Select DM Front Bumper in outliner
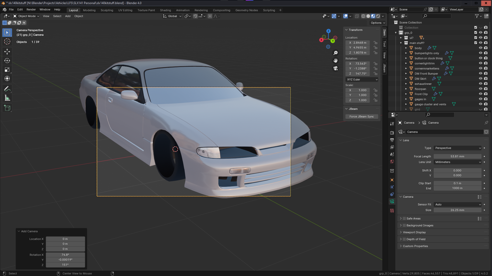This screenshot has width=492, height=276. [426, 74]
